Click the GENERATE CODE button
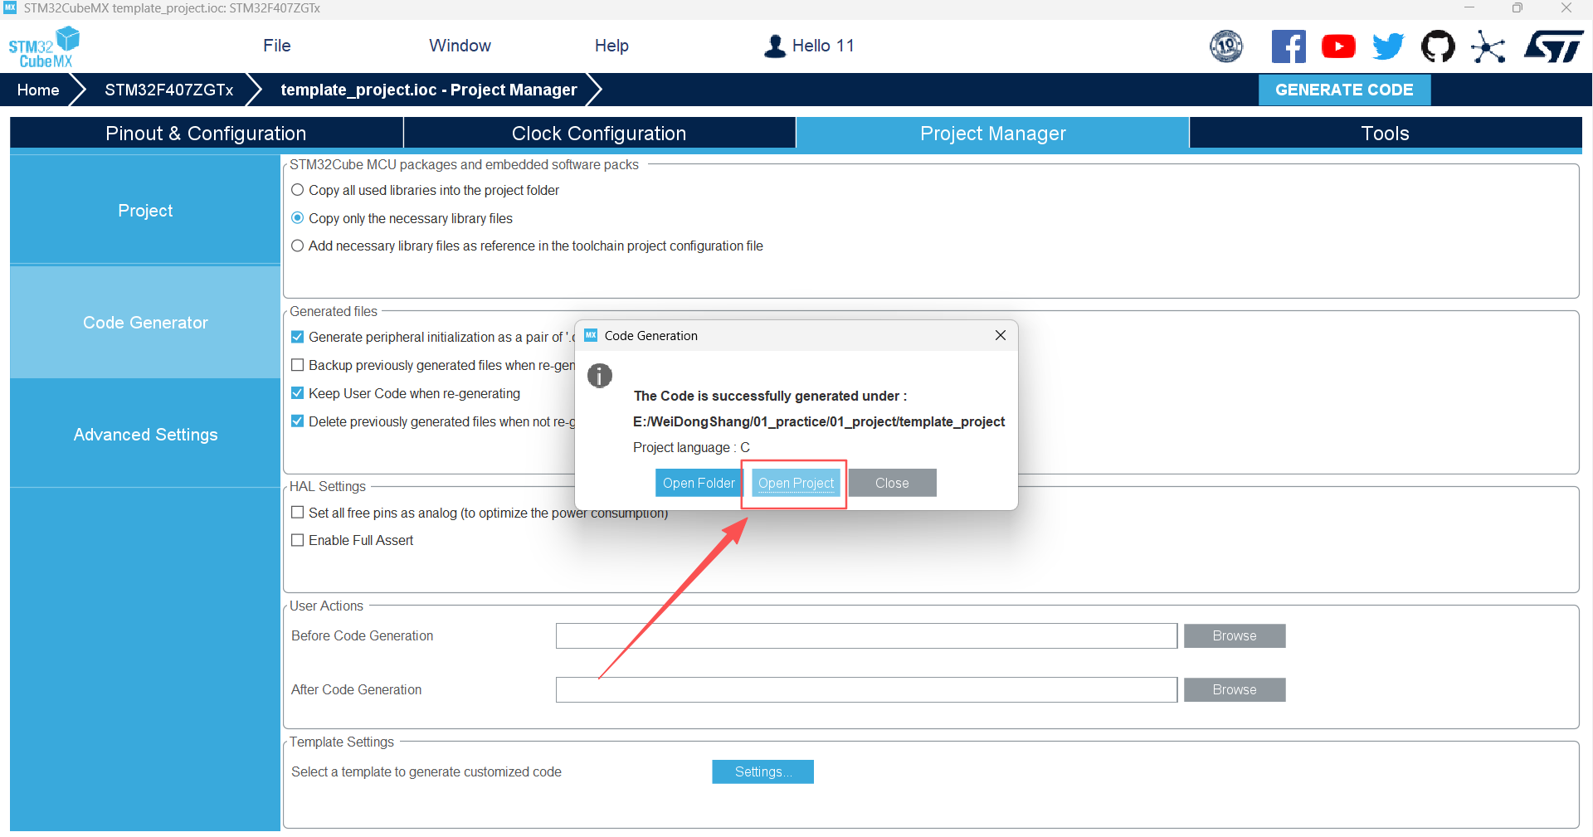Screen dimensions: 1593x837 click(x=1344, y=90)
